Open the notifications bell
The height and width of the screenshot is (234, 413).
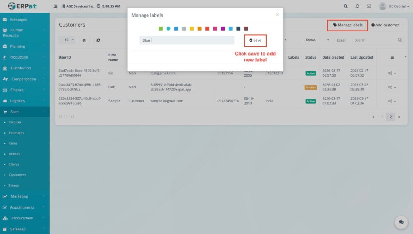pos(357,6)
